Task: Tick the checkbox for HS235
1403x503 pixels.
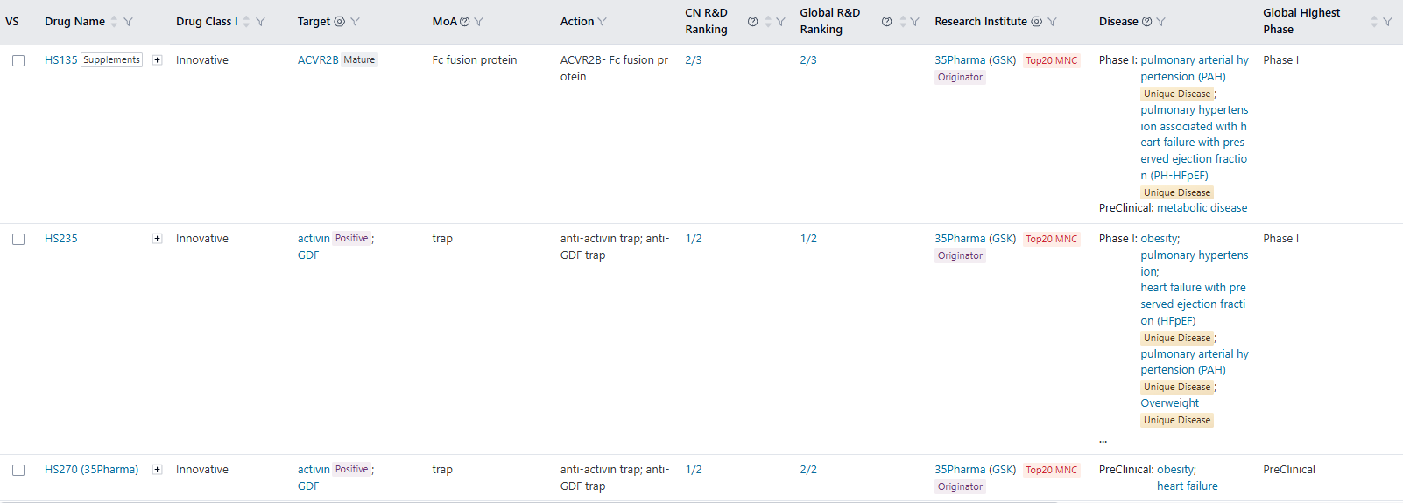Action: (18, 239)
